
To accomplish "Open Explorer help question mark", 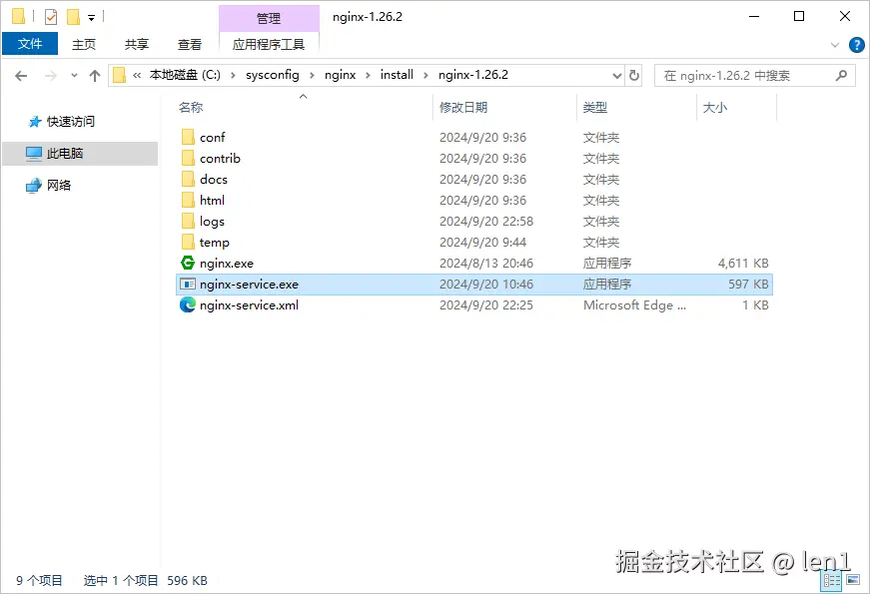I will (857, 44).
